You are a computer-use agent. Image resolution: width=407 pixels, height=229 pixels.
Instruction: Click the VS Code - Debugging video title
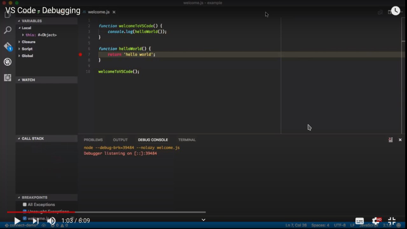pyautogui.click(x=43, y=10)
